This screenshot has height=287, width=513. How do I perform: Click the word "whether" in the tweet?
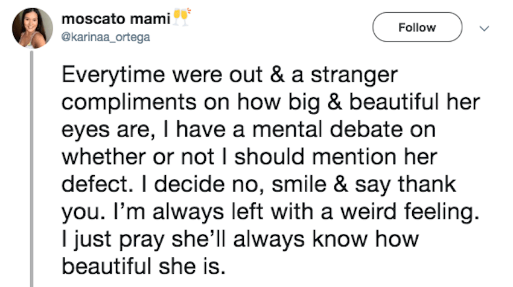pos(103,156)
